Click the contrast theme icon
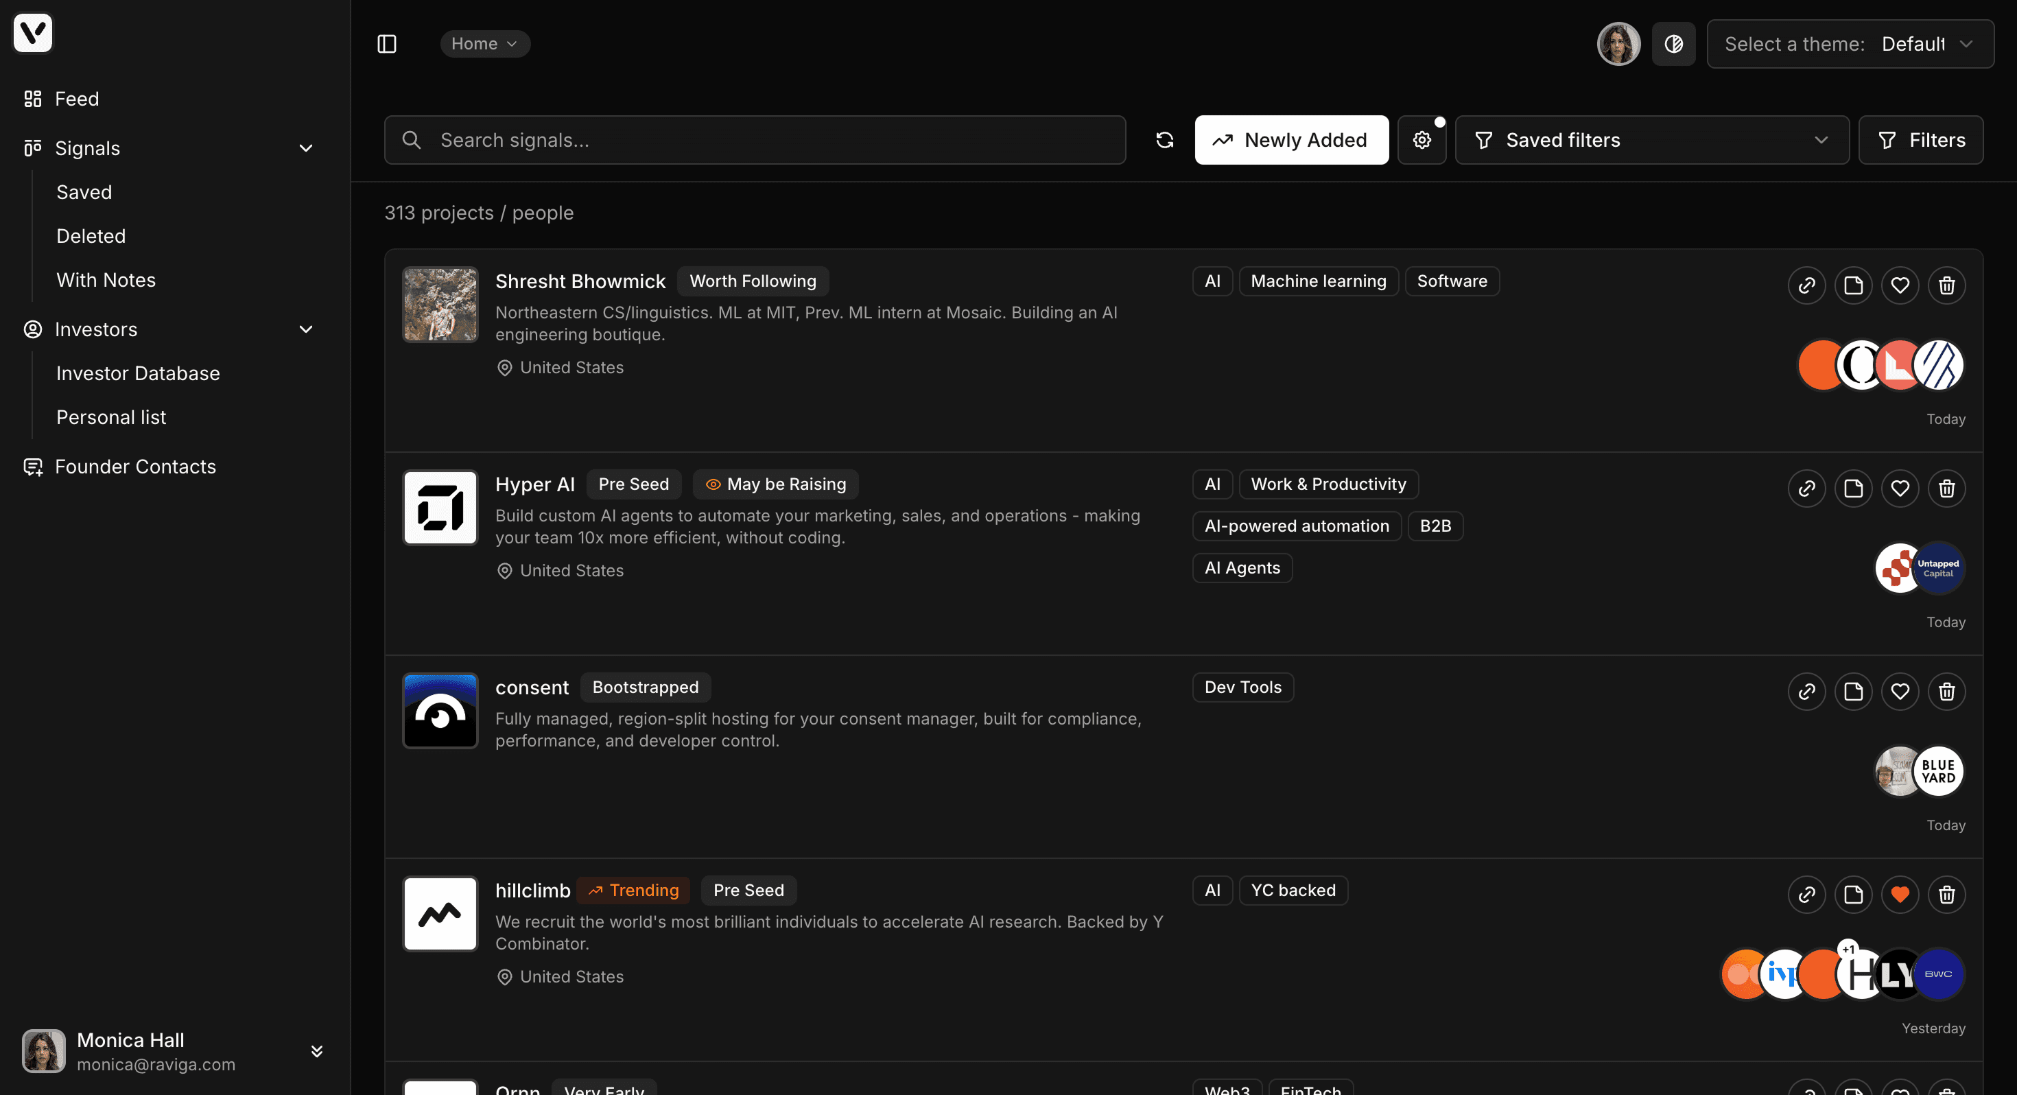The image size is (2017, 1095). point(1673,44)
